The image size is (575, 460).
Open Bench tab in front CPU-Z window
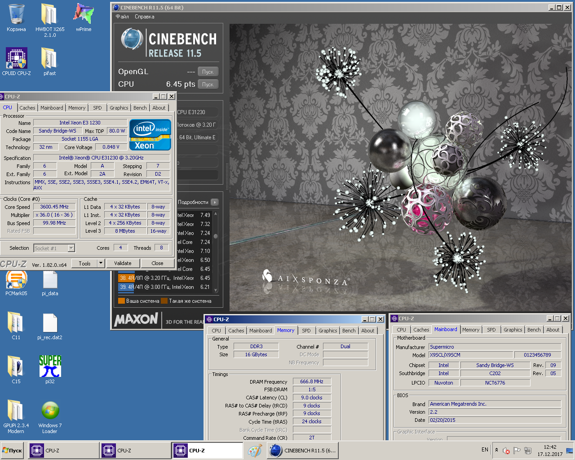pos(140,108)
